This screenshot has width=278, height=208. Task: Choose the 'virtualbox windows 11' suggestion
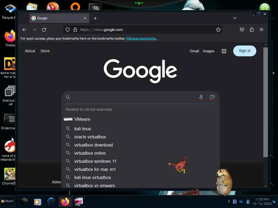pyautogui.click(x=140, y=161)
